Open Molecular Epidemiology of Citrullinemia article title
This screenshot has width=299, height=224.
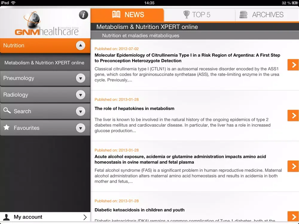point(187,58)
